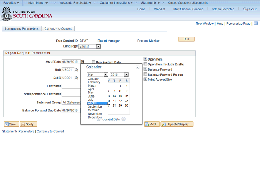260x195 pixels.
Task: Click the bottom Currency to Convert link
Action: click(50, 132)
